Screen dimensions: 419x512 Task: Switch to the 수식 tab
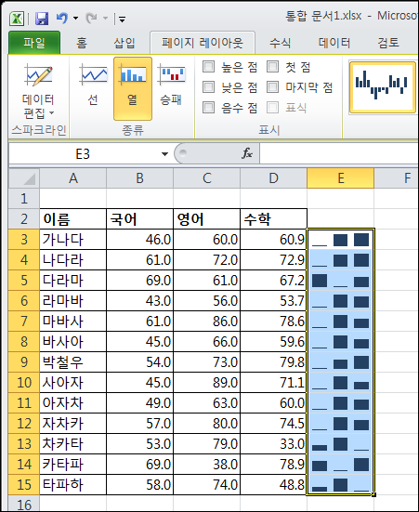point(281,43)
